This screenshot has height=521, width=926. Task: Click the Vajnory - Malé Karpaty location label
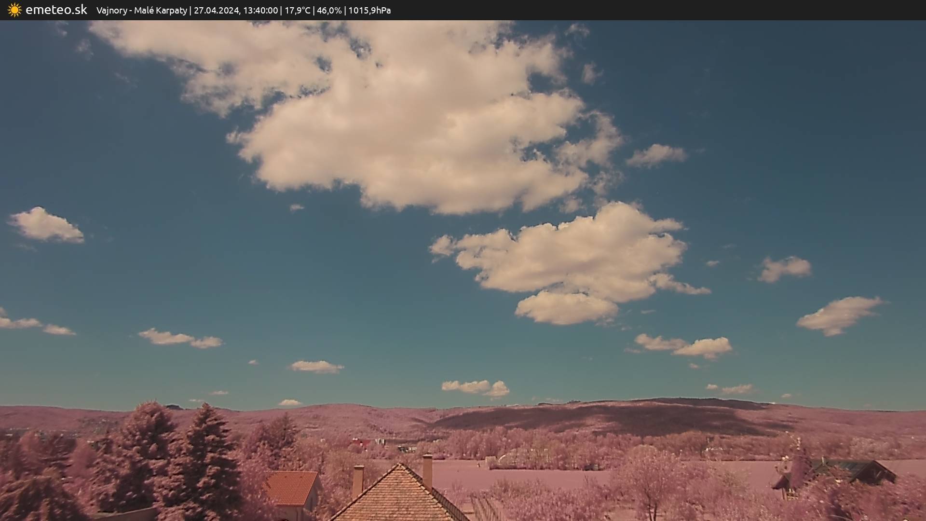[x=141, y=10]
